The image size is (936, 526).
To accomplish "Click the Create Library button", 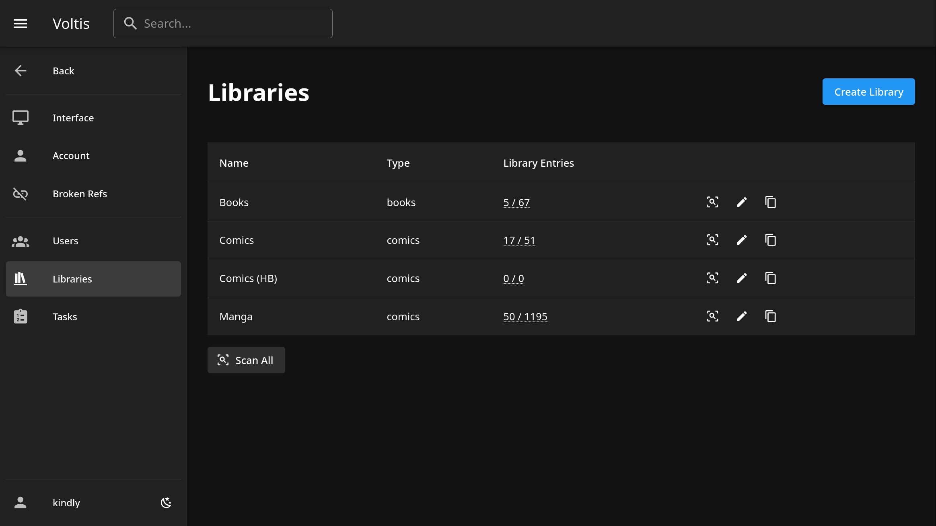I will (868, 92).
